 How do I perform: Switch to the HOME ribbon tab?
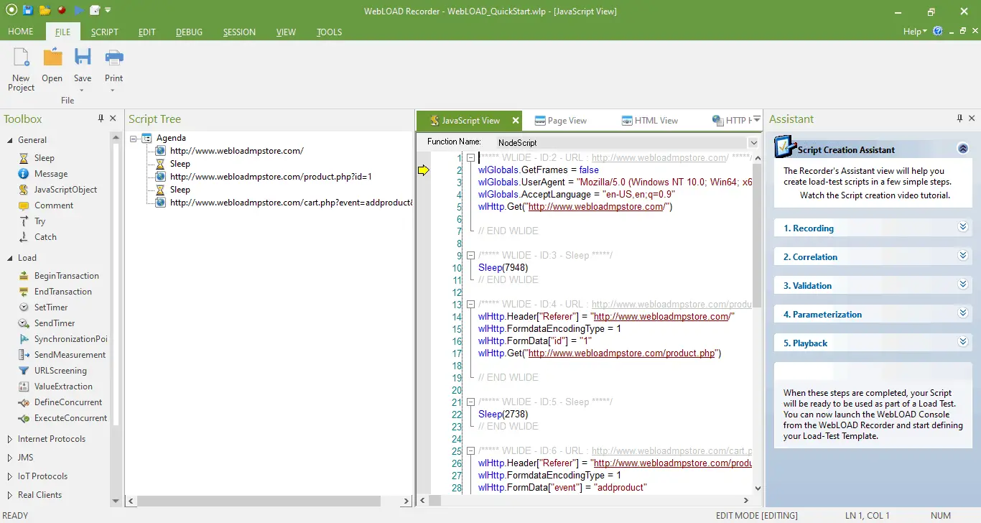coord(21,32)
